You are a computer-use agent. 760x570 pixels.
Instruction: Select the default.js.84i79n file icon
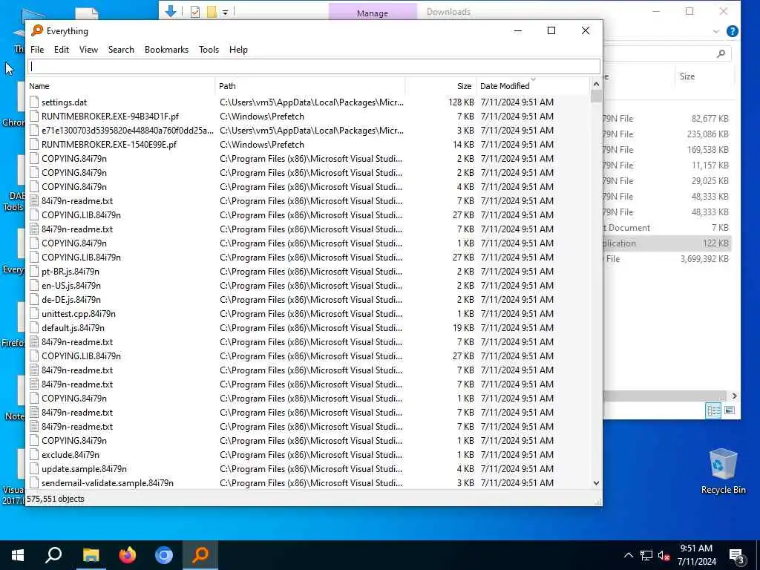[34, 327]
